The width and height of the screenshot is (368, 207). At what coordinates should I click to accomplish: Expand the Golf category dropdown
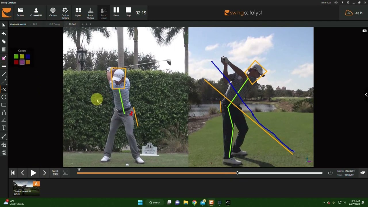[34, 24]
